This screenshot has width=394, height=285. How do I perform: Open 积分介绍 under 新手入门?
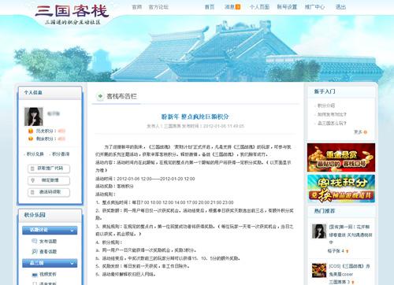326,105
